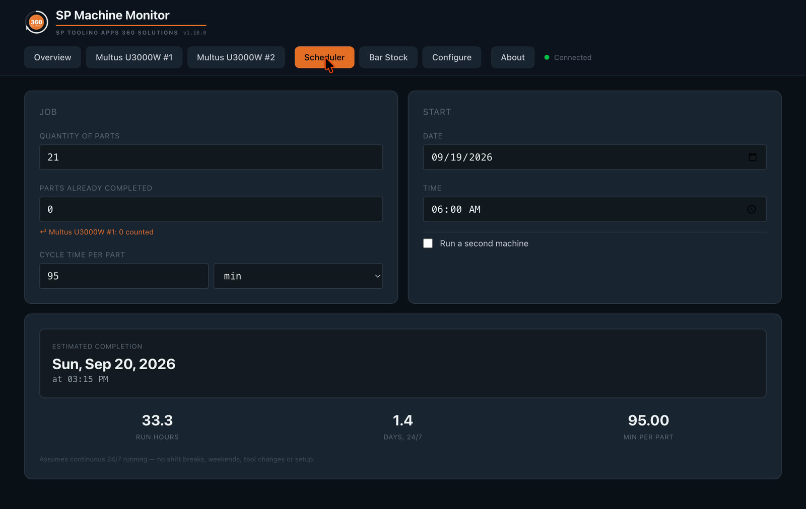Click the 'Assumes continuous 24/7 running' note

point(177,459)
